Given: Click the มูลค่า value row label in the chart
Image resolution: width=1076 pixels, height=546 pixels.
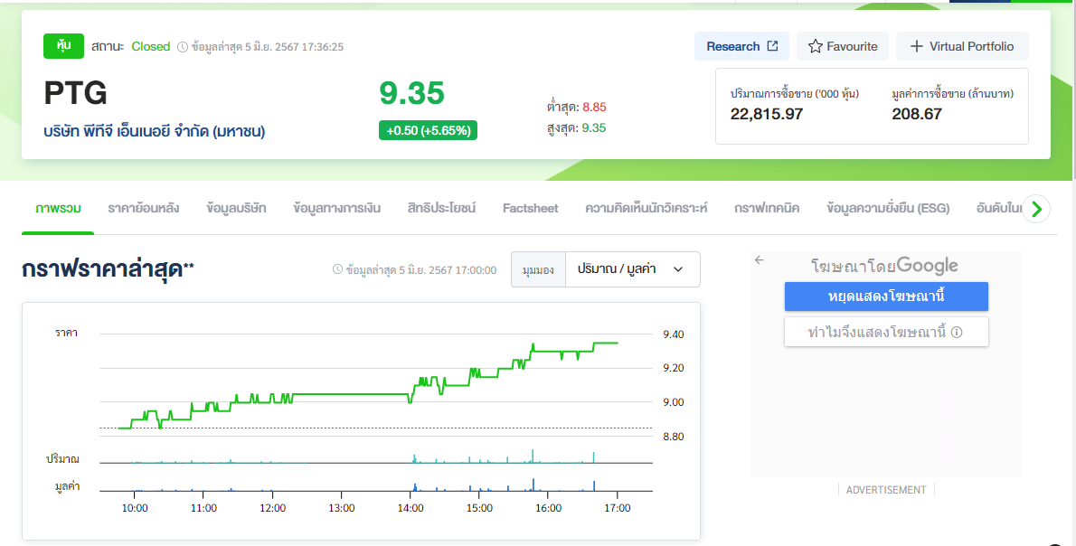Looking at the screenshot, I should [67, 487].
